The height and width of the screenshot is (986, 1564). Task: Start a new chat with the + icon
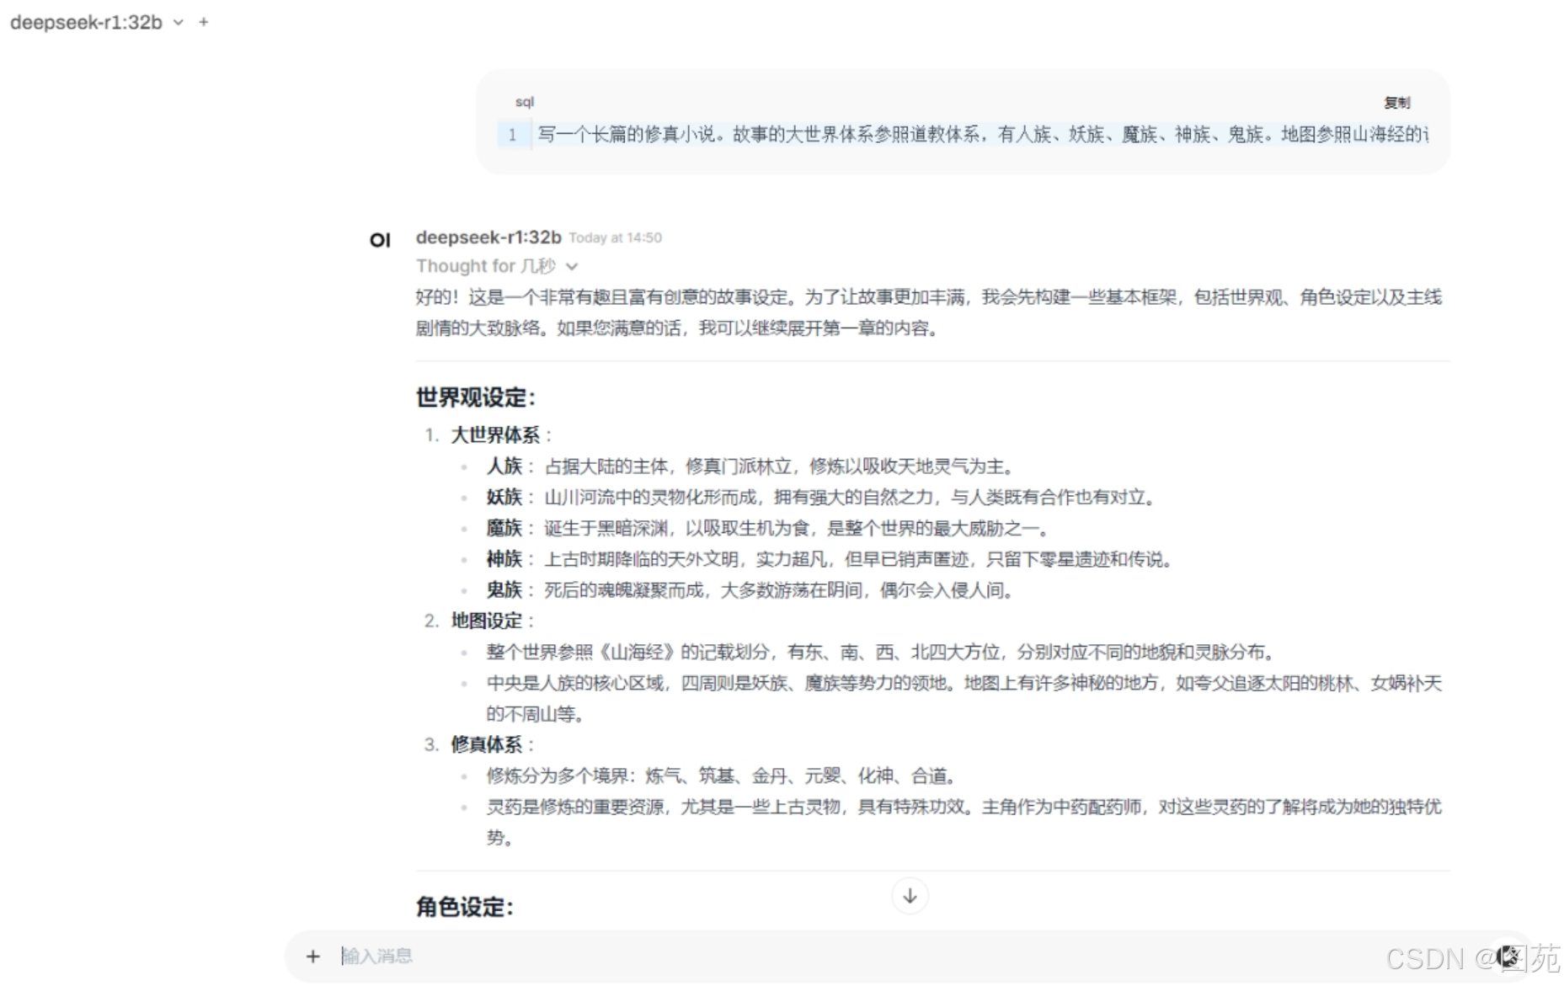[x=203, y=23]
